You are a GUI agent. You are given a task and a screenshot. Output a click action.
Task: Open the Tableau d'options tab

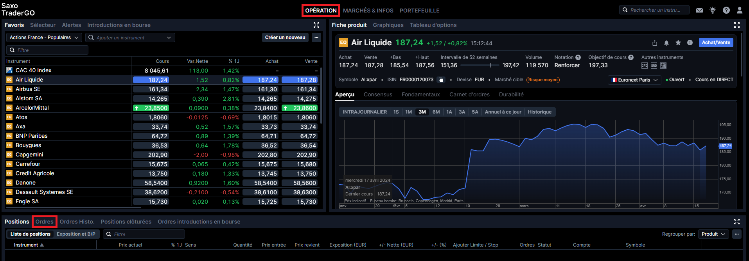tap(433, 25)
